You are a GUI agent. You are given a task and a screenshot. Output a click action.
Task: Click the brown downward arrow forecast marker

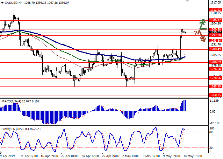[x=201, y=36]
